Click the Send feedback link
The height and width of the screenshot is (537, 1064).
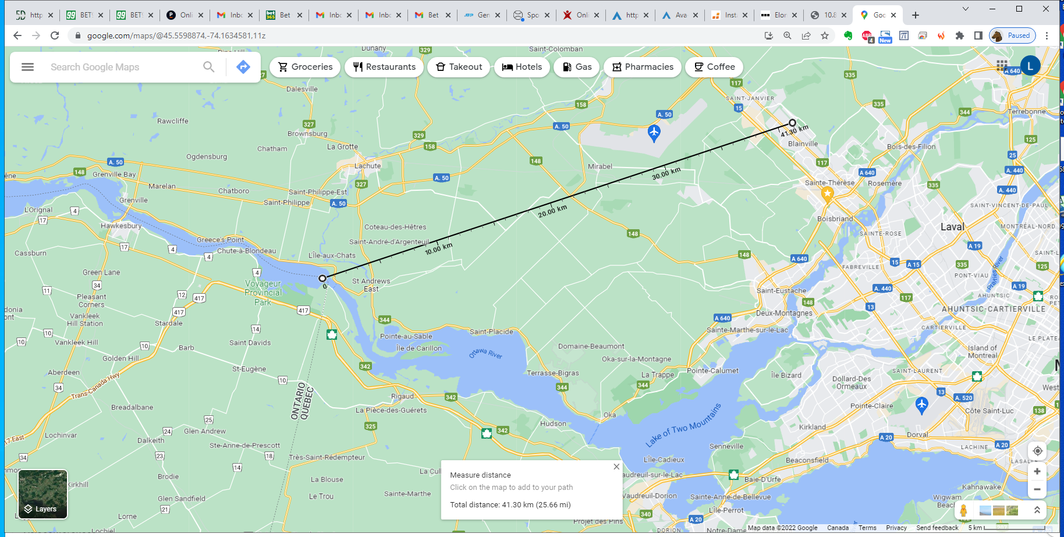pos(937,528)
